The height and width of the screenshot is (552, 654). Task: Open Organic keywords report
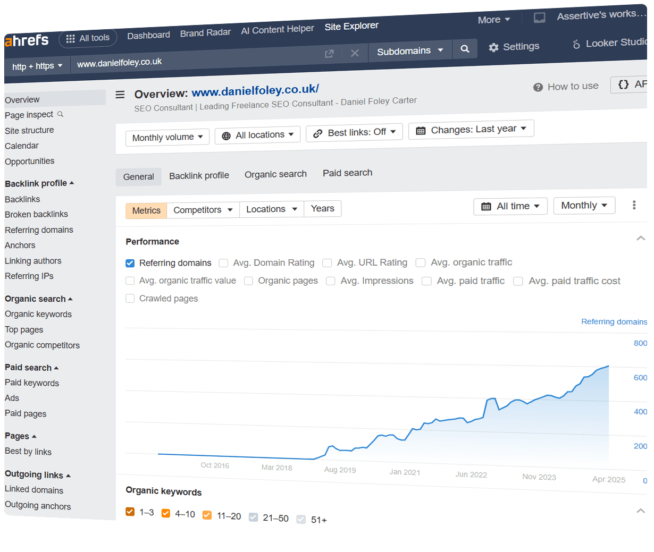click(x=38, y=314)
